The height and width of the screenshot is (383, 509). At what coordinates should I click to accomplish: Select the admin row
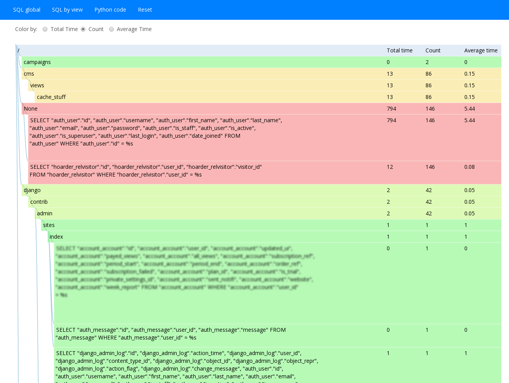pos(44,213)
